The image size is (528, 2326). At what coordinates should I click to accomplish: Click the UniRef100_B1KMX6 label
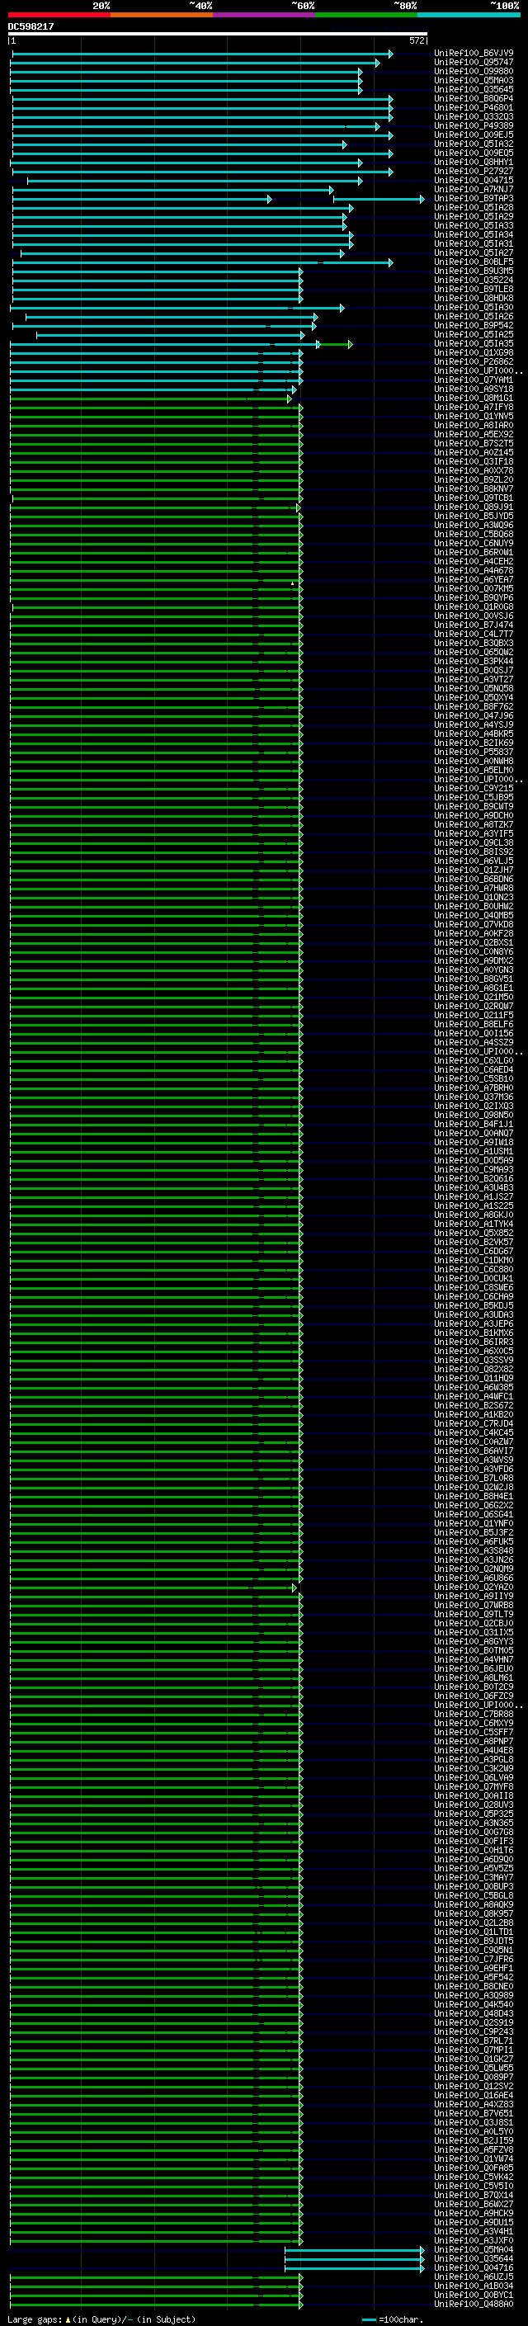pyautogui.click(x=474, y=1333)
